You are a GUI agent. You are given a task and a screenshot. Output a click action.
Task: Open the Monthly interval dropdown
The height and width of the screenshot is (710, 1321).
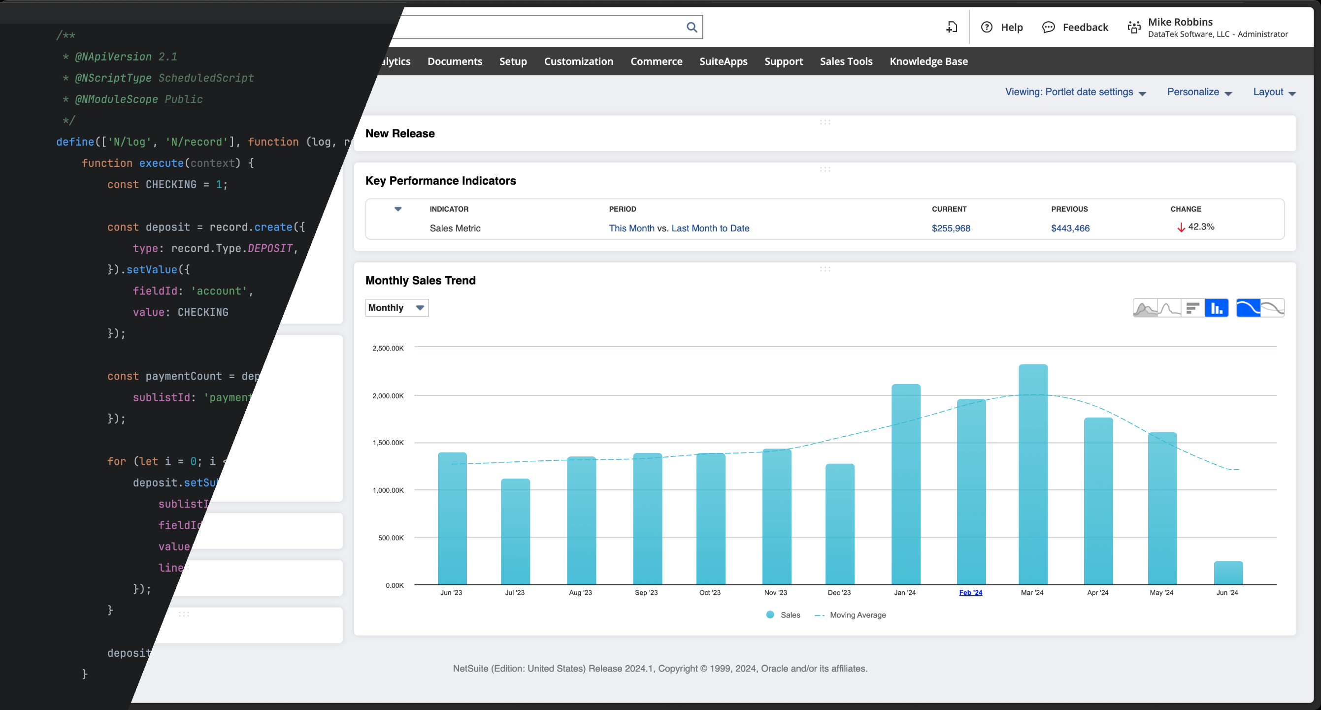(x=396, y=308)
